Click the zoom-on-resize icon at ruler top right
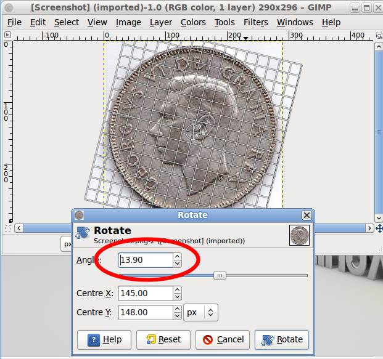Screen dimensions: 383x359 (x=379, y=36)
